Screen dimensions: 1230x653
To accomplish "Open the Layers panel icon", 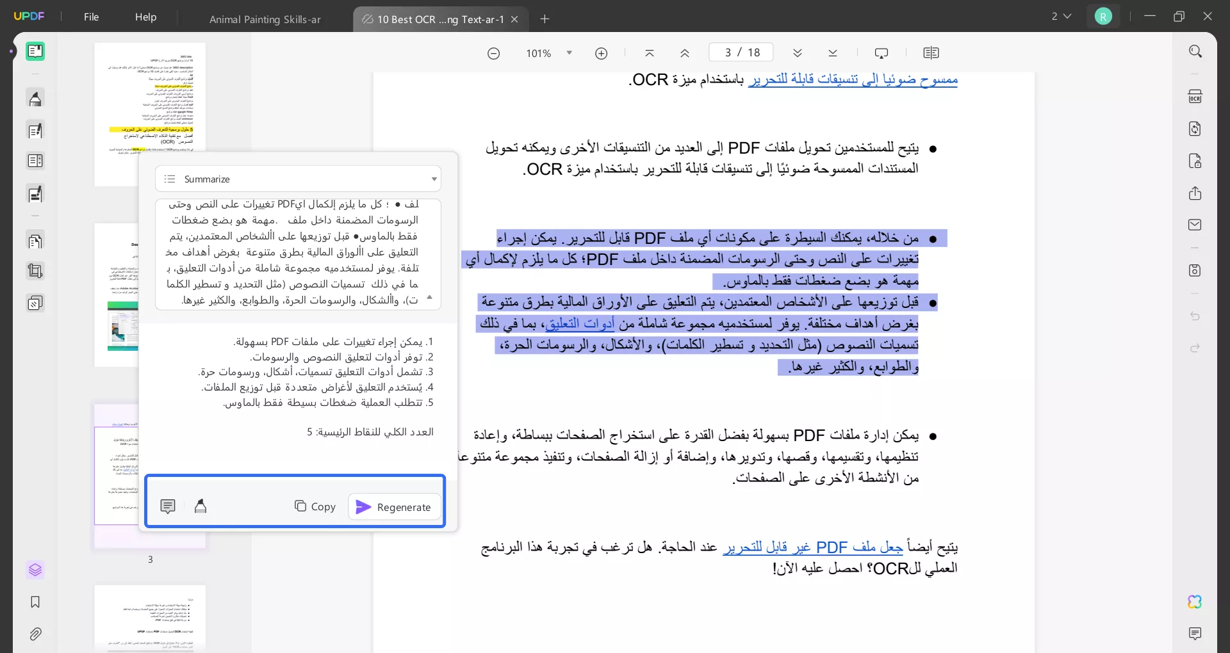I will tap(35, 570).
